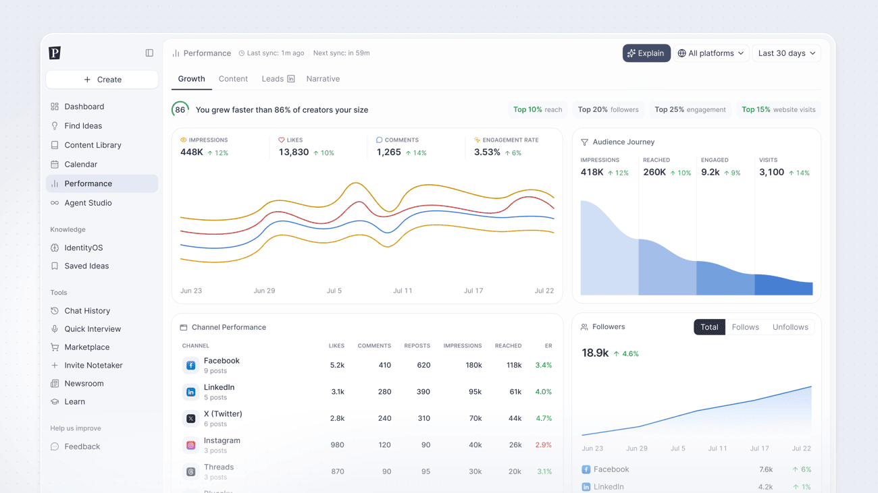The image size is (878, 493).
Task: Switch to the Content tab
Action: click(x=233, y=79)
